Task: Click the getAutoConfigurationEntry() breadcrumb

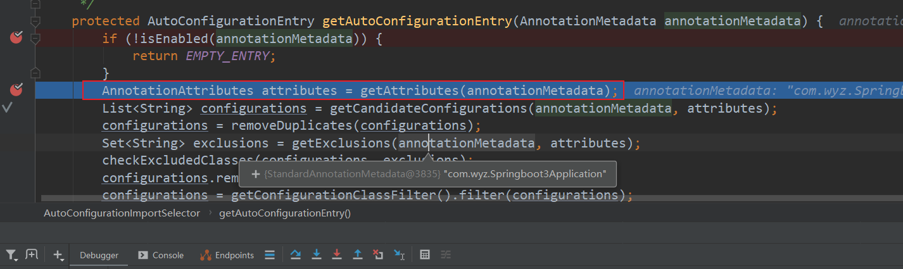Action: tap(284, 213)
